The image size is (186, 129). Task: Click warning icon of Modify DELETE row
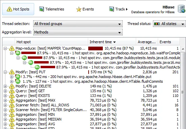tap(12, 86)
